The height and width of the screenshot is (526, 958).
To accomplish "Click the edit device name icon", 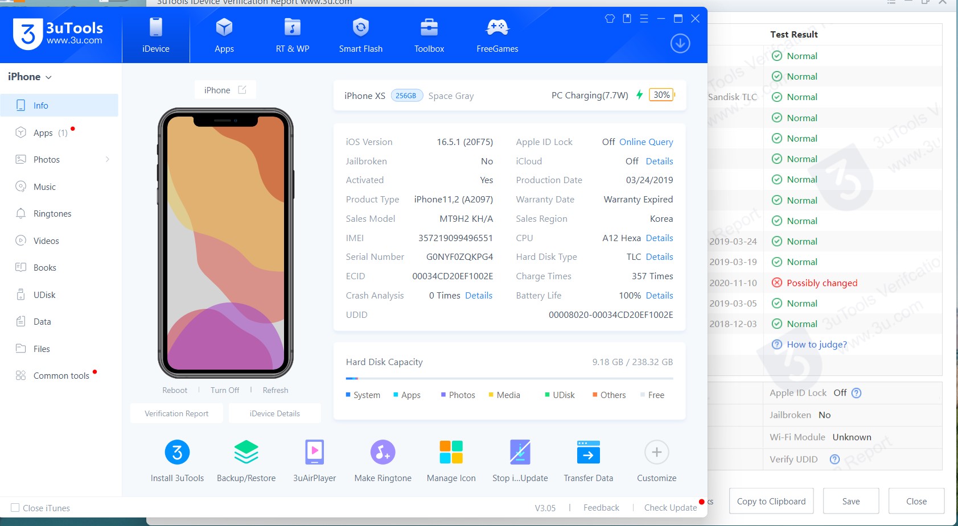I will pyautogui.click(x=242, y=90).
